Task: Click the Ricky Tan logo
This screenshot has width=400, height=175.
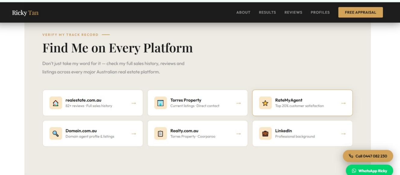Action: [25, 13]
